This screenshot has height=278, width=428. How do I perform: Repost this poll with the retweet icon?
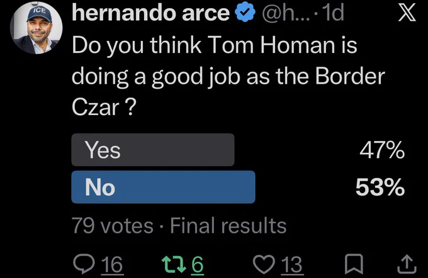174,264
